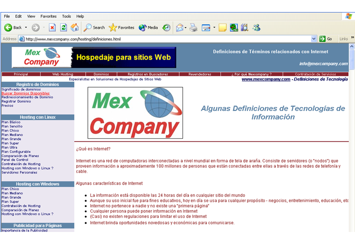Open the Precios link in the sidebar
Screen dimensions: 355x245
tap(7, 106)
